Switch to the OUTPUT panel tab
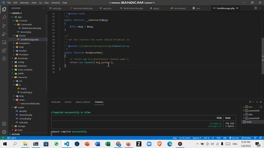 pos(68,102)
